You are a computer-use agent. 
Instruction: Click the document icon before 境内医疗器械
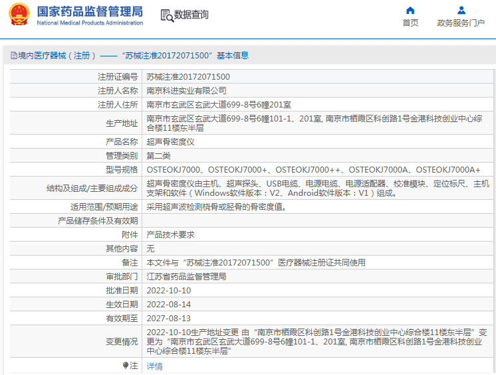tap(13, 56)
